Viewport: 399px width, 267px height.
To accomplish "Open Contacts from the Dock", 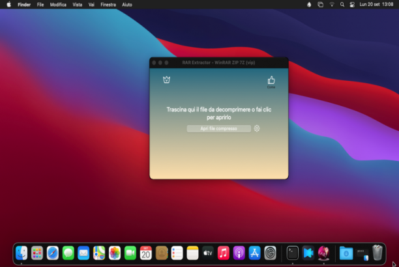I will point(162,253).
